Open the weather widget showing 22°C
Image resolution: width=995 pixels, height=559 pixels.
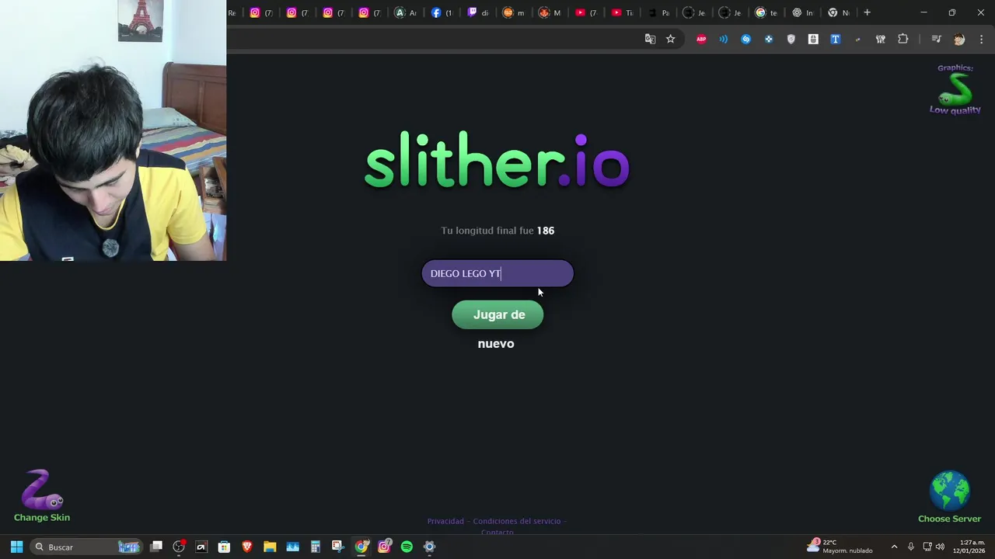tap(840, 547)
